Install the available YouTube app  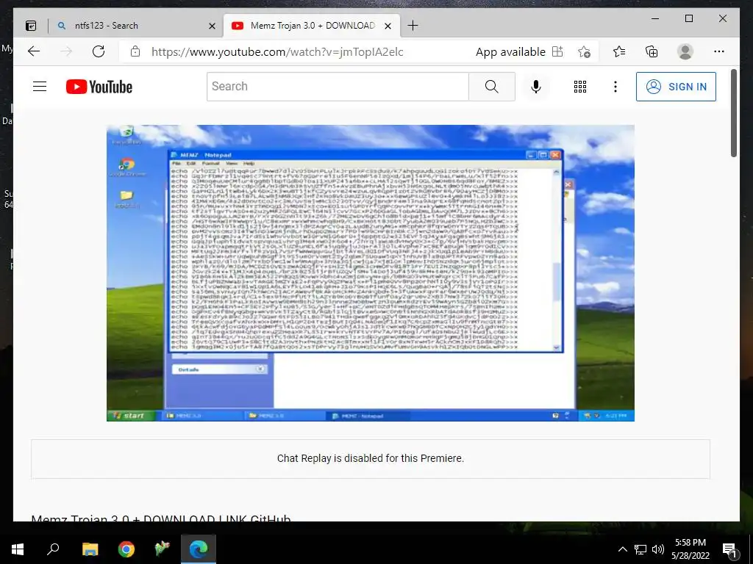pos(519,52)
